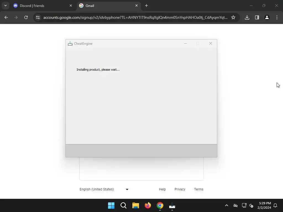Close the Gmail tab
Image resolution: width=283 pixels, height=212 pixels.
[137, 6]
